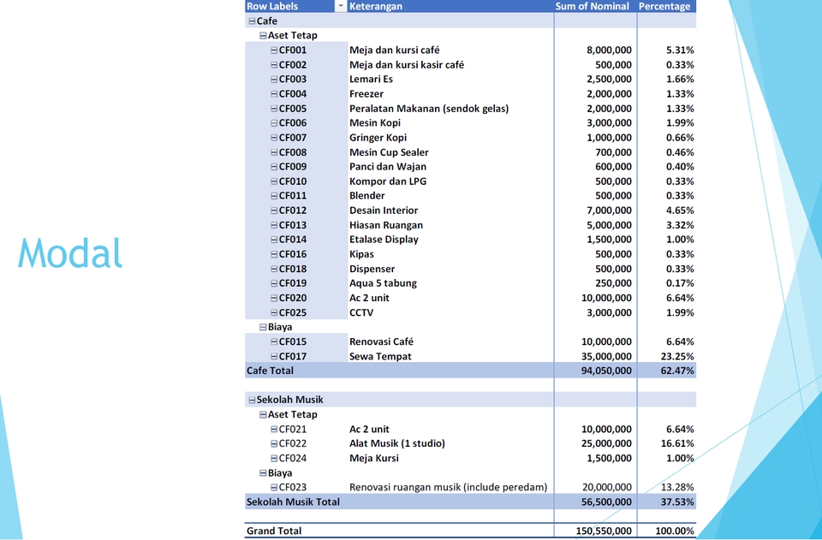Select Peralatan Makanan (sendok gelas) cell
The image size is (822, 540).
429,109
